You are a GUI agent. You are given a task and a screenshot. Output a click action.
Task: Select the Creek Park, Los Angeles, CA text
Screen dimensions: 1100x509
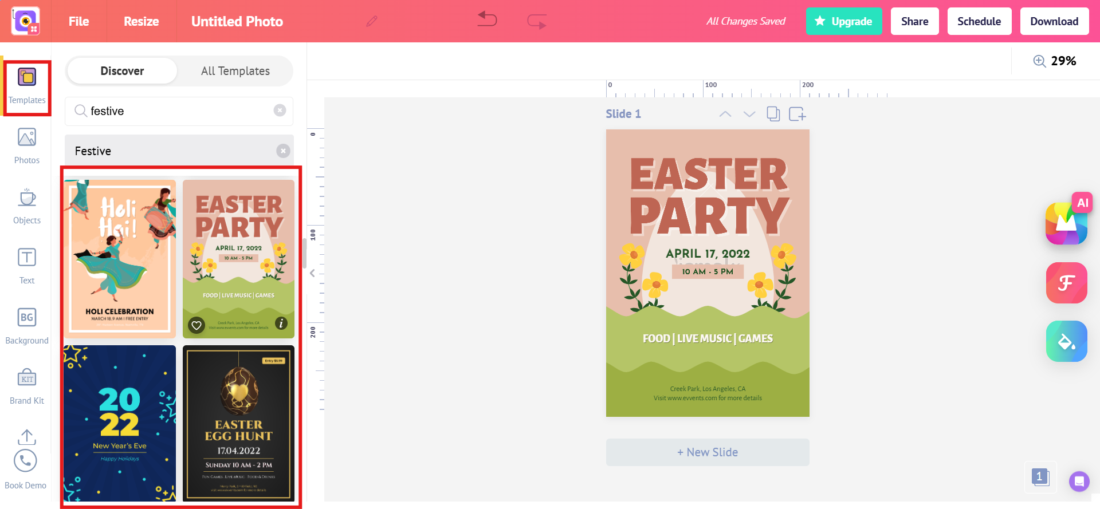(708, 389)
